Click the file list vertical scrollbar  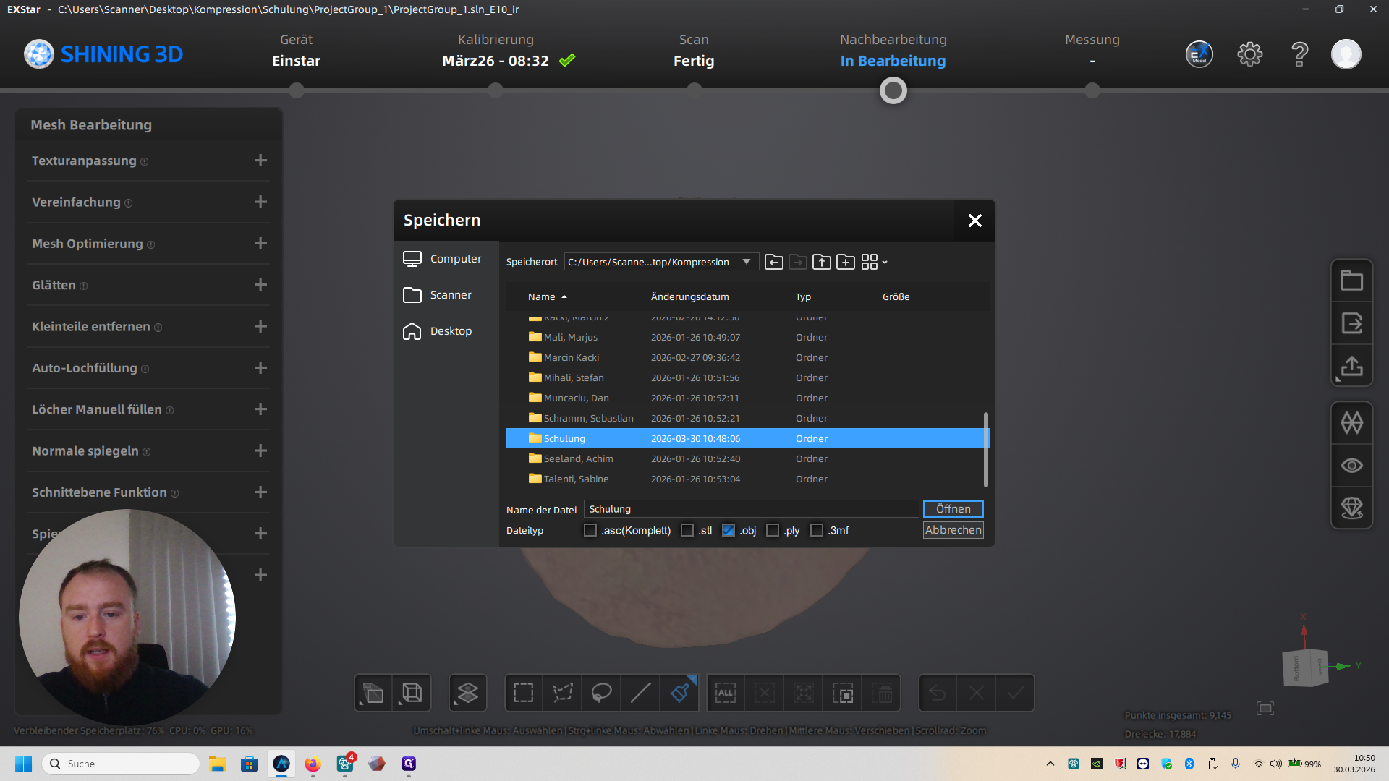pos(985,448)
